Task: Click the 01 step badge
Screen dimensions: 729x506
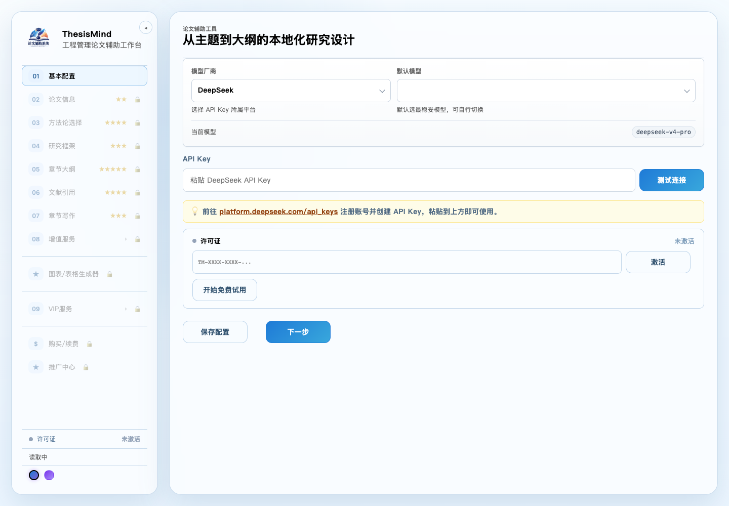Action: pos(36,76)
